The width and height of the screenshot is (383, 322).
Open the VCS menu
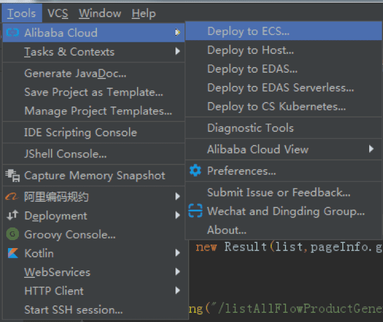click(57, 13)
